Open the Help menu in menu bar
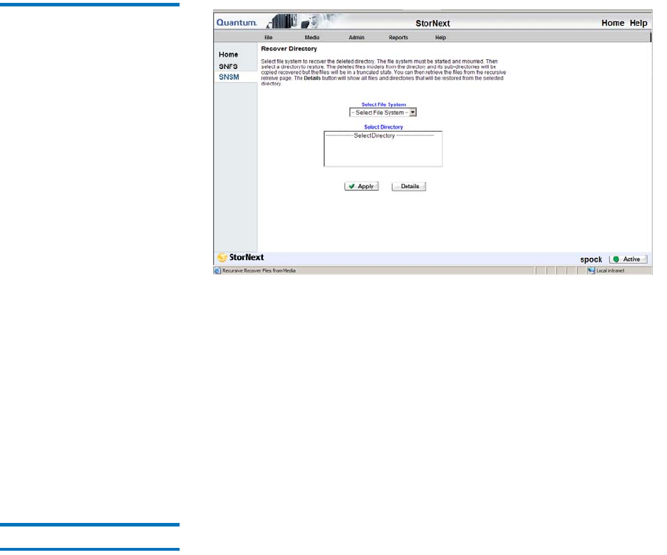The image size is (667, 555). (440, 38)
